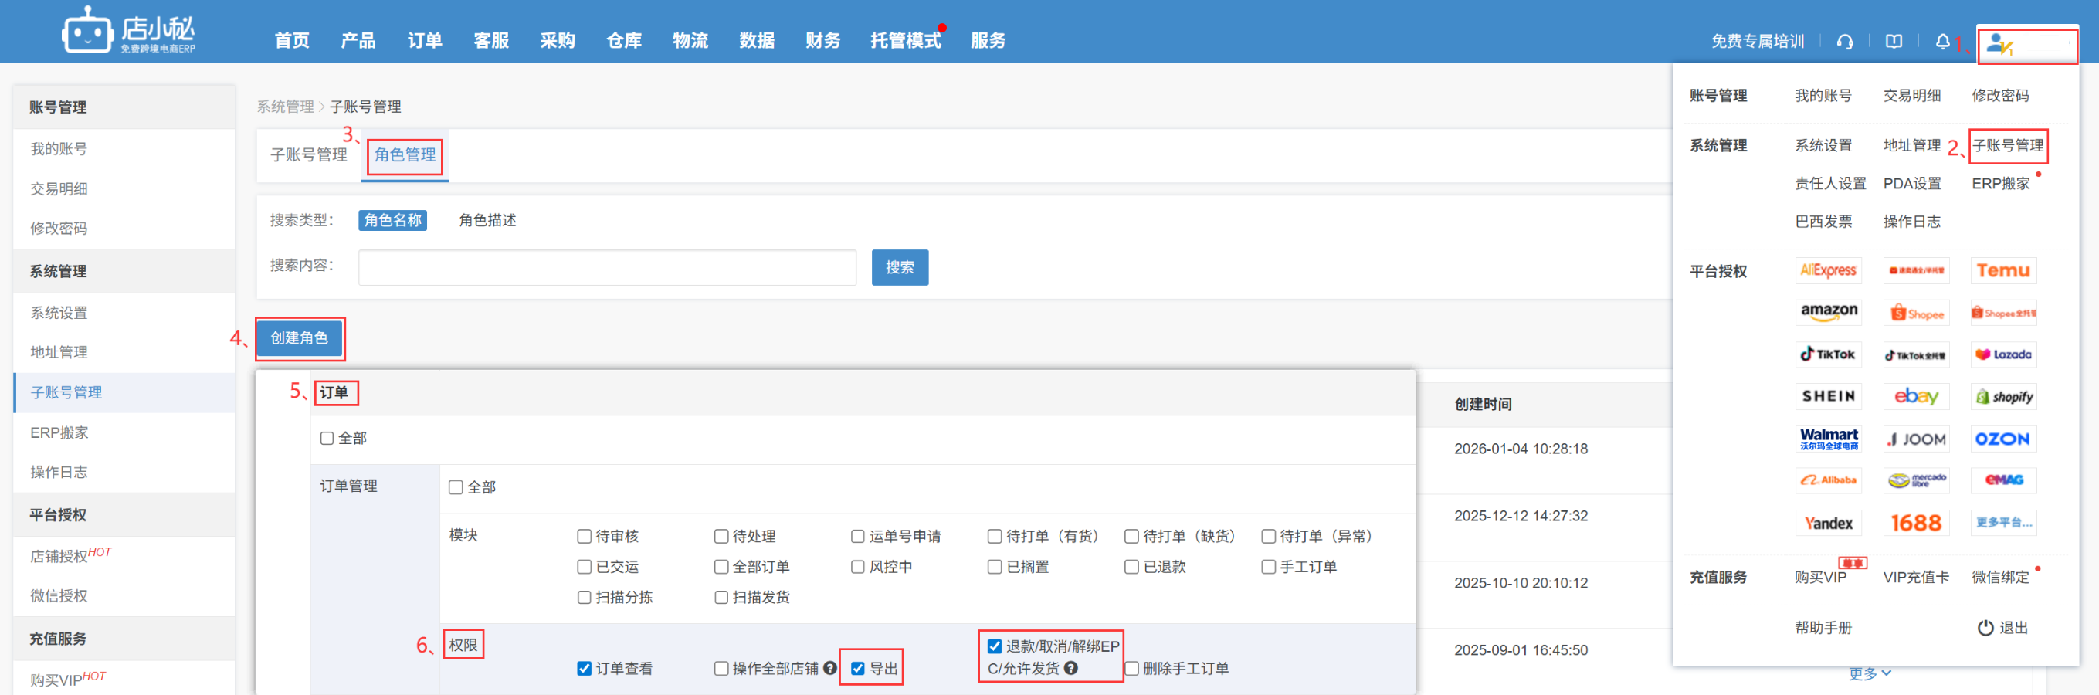The image size is (2099, 695).
Task: Click the power icon to log out
Action: 1985,627
